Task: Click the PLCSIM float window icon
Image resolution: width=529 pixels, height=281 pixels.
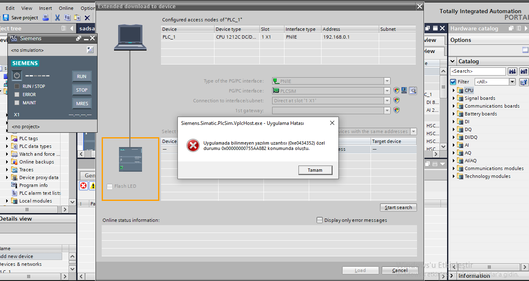Action: click(79, 38)
